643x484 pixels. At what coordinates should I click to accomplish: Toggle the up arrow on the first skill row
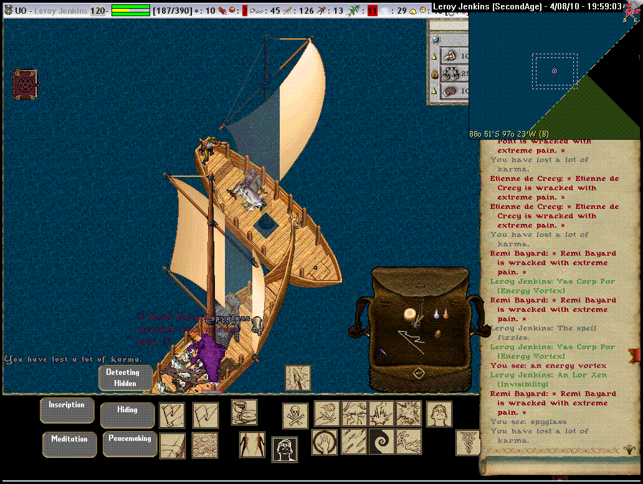pyautogui.click(x=435, y=57)
